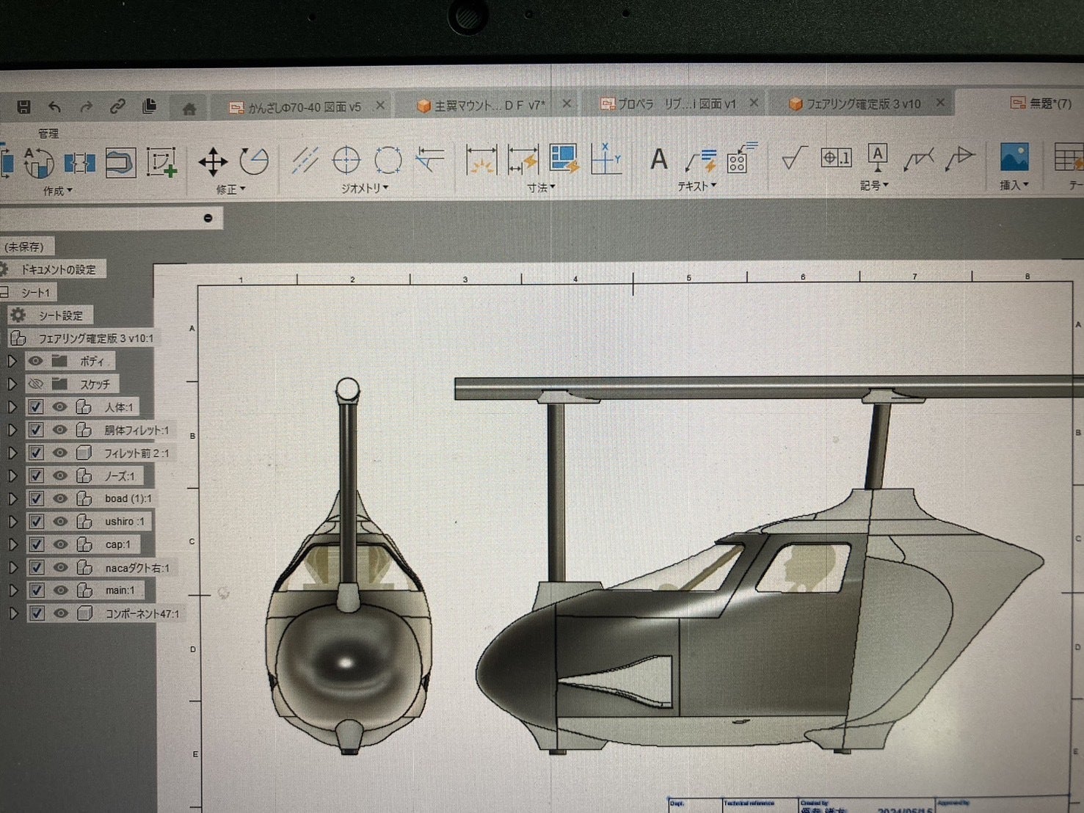The width and height of the screenshot is (1084, 813).
Task: Select the Move tool with four arrows
Action: pyautogui.click(x=212, y=161)
